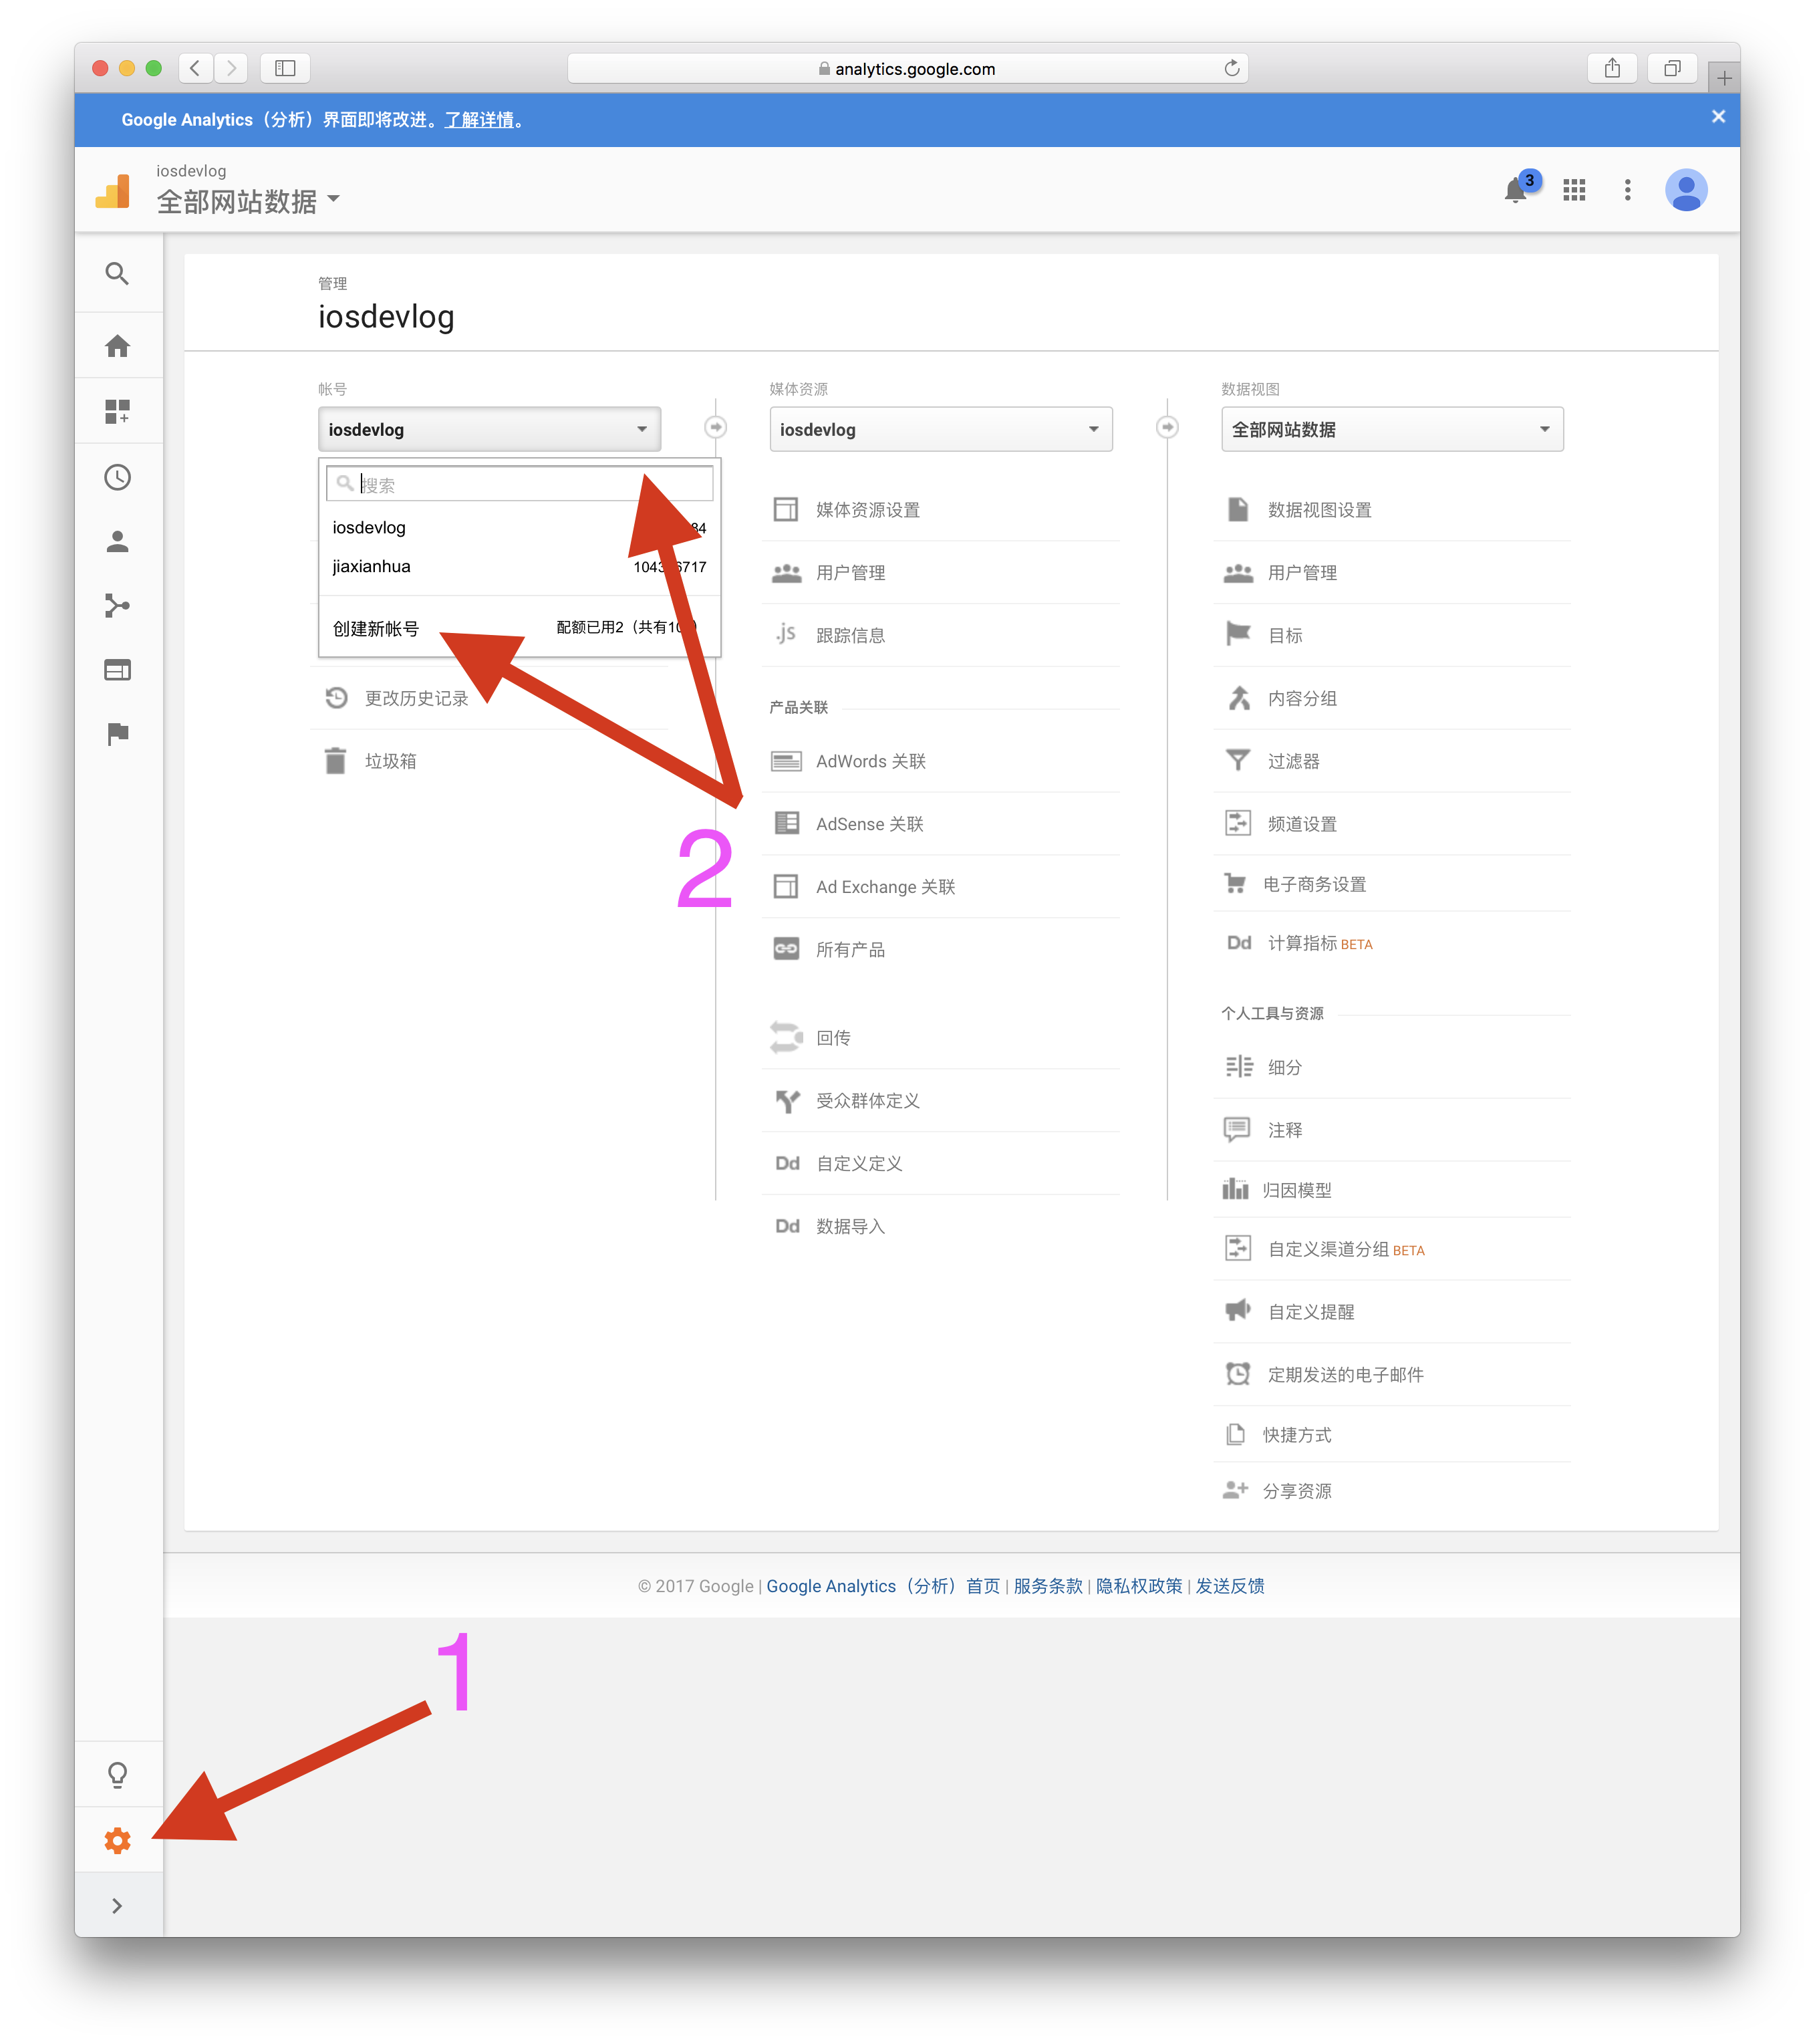Expand sidebar with bottom chevron arrow
Image resolution: width=1815 pixels, height=2044 pixels.
tap(117, 1905)
